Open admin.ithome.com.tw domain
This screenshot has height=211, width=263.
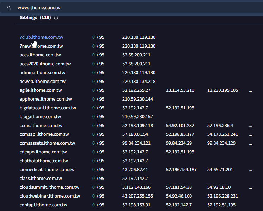(42, 73)
